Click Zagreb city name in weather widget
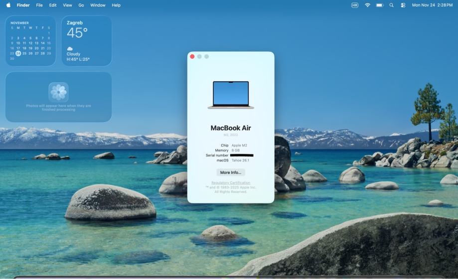Screen dimensions: 458x279 75,23
